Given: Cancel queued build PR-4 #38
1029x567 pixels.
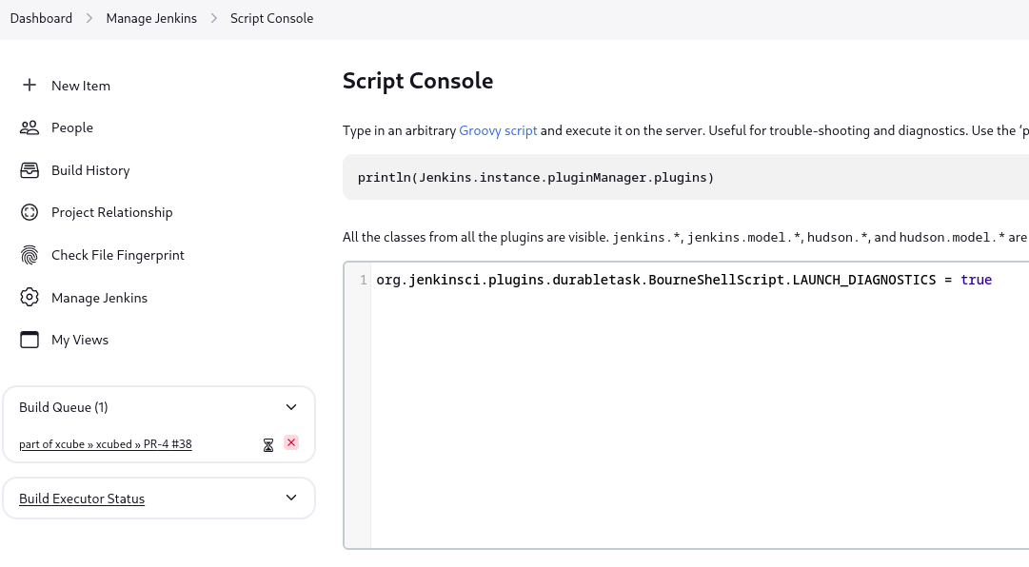Looking at the screenshot, I should pyautogui.click(x=291, y=443).
